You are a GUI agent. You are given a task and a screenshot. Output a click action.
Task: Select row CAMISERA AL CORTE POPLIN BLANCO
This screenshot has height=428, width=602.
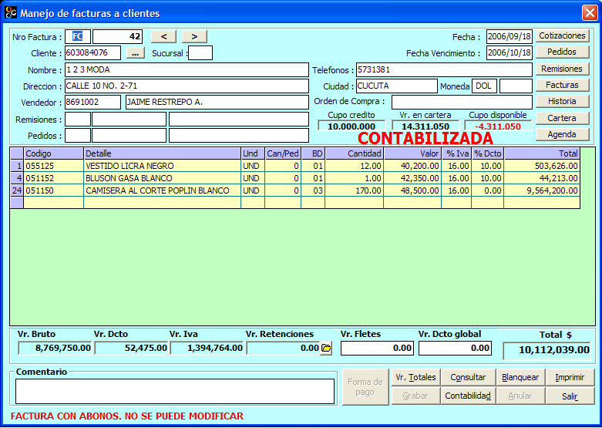[x=295, y=190]
